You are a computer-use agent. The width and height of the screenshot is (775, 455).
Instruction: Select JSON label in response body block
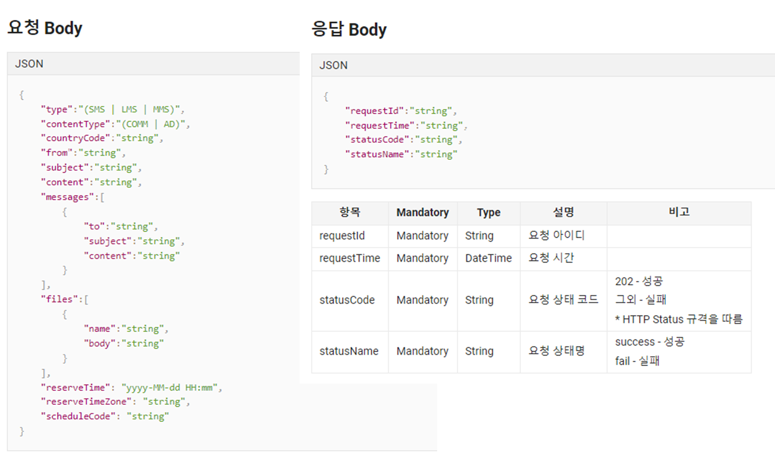(333, 65)
